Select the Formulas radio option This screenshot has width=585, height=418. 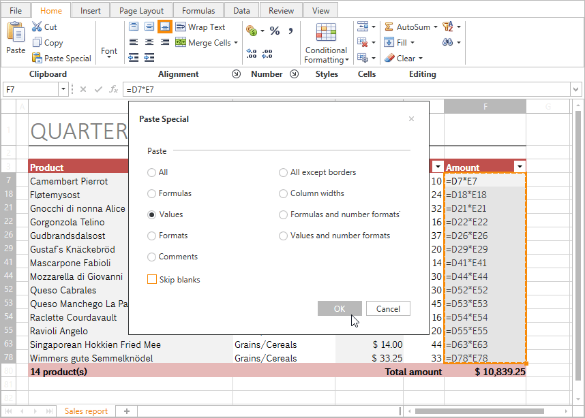point(151,193)
